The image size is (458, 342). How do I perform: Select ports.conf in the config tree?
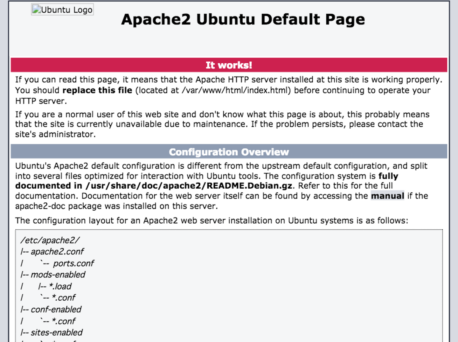[x=73, y=263]
